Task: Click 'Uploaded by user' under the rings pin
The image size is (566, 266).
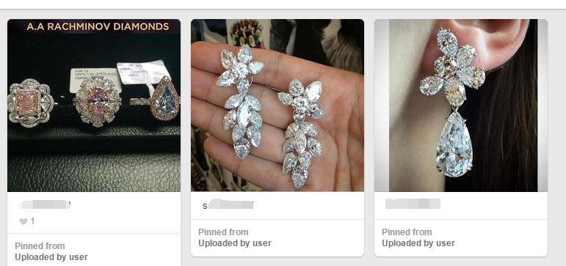Action: tap(51, 257)
